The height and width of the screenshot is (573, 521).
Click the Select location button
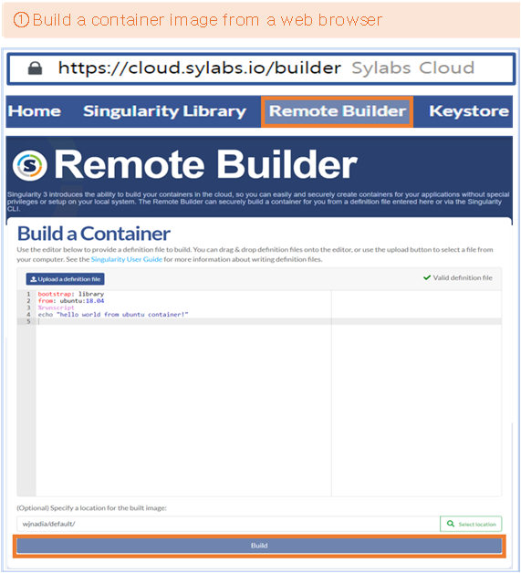(471, 524)
